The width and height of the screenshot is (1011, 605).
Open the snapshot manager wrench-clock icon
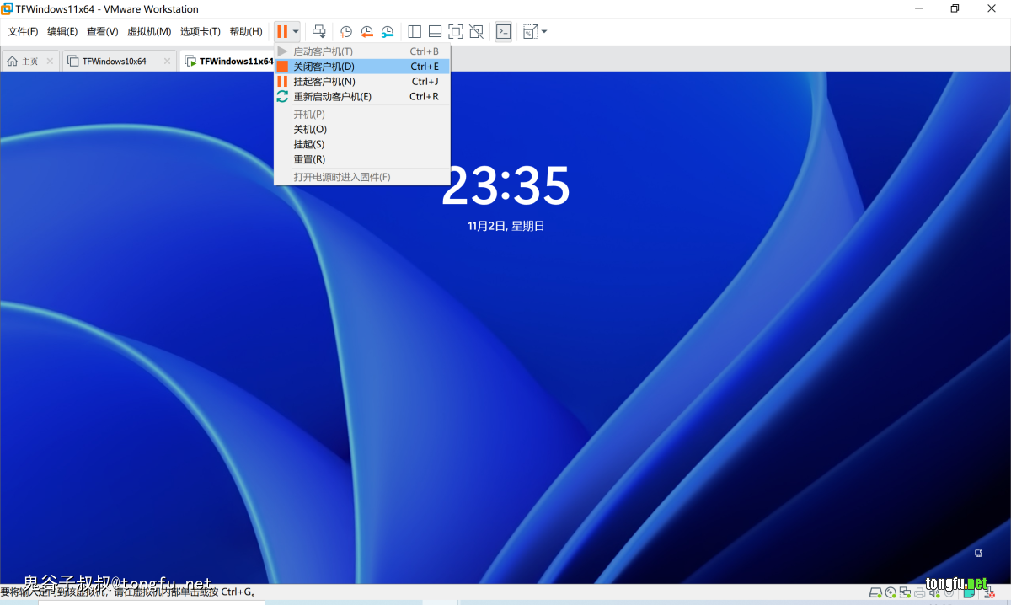click(388, 32)
